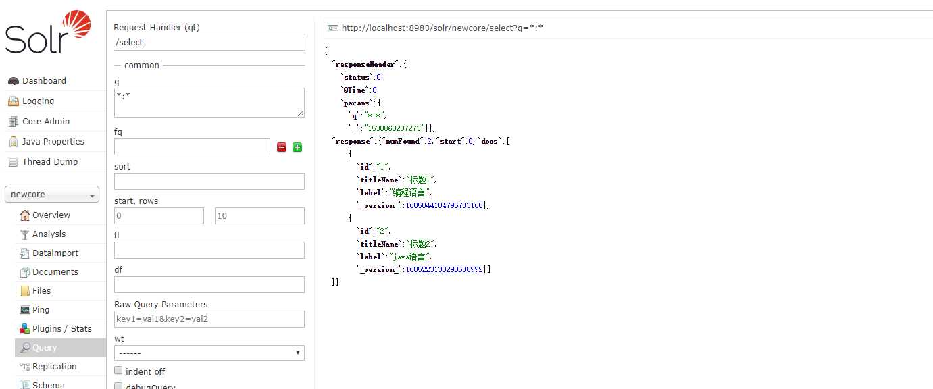Image resolution: width=933 pixels, height=389 pixels.
Task: Click the titleName "标题2" value
Action: [x=421, y=244]
